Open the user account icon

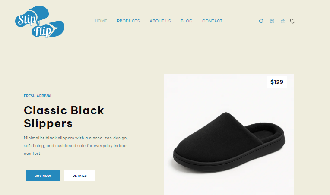click(272, 21)
